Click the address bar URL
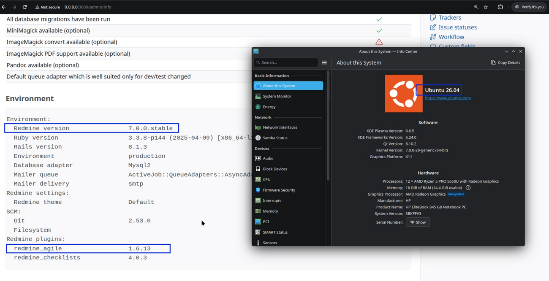This screenshot has width=549, height=281. point(88,7)
